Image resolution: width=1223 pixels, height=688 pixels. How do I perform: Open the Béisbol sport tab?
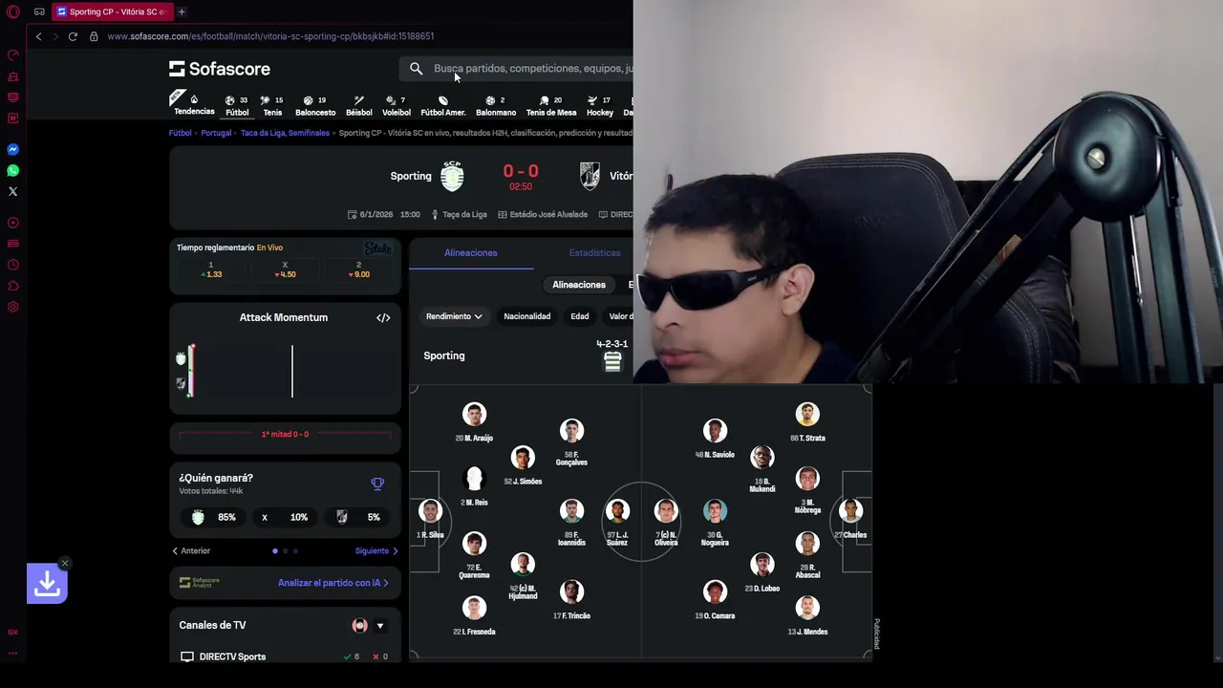coord(359,106)
